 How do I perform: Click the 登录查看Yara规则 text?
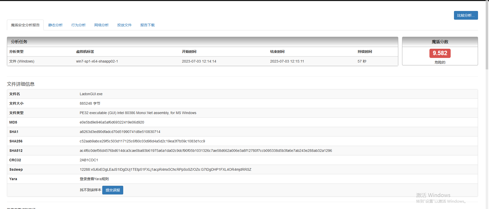pyautogui.click(x=94, y=179)
